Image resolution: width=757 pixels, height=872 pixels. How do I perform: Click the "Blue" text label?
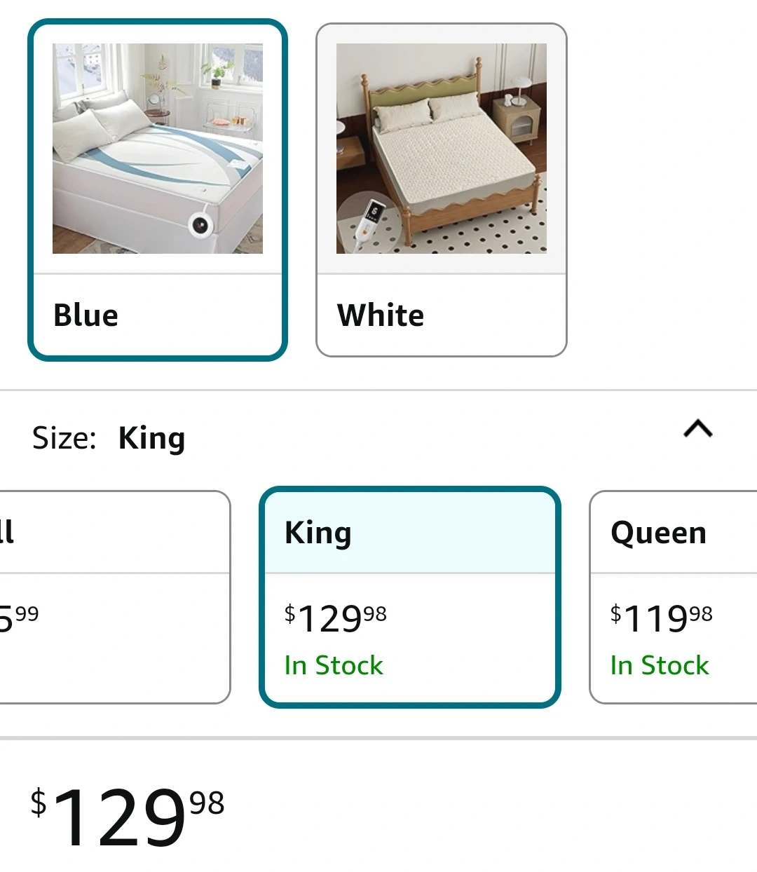[x=86, y=315]
